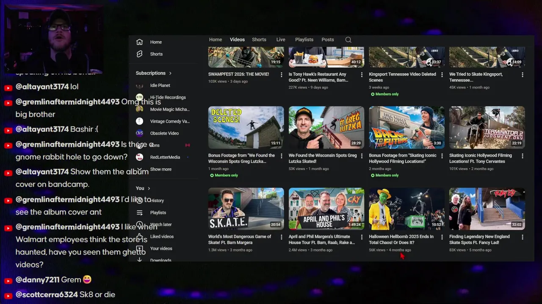Open the Home icon in YouTube sidebar
Screen dimensions: 542x304
[139, 42]
